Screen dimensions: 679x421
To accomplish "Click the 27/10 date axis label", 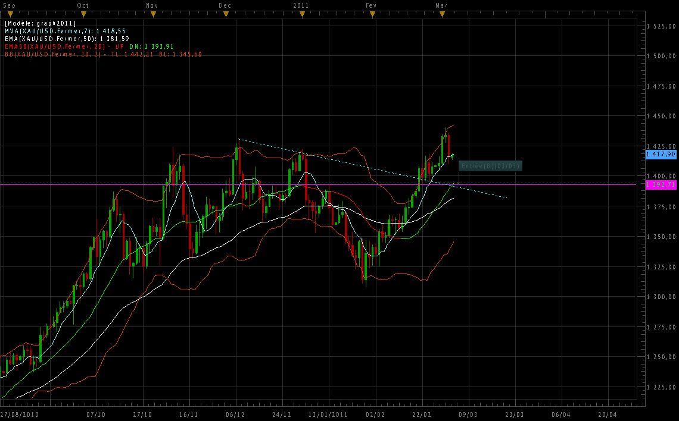I will [142, 415].
